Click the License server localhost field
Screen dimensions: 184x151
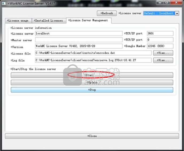coord(79,33)
